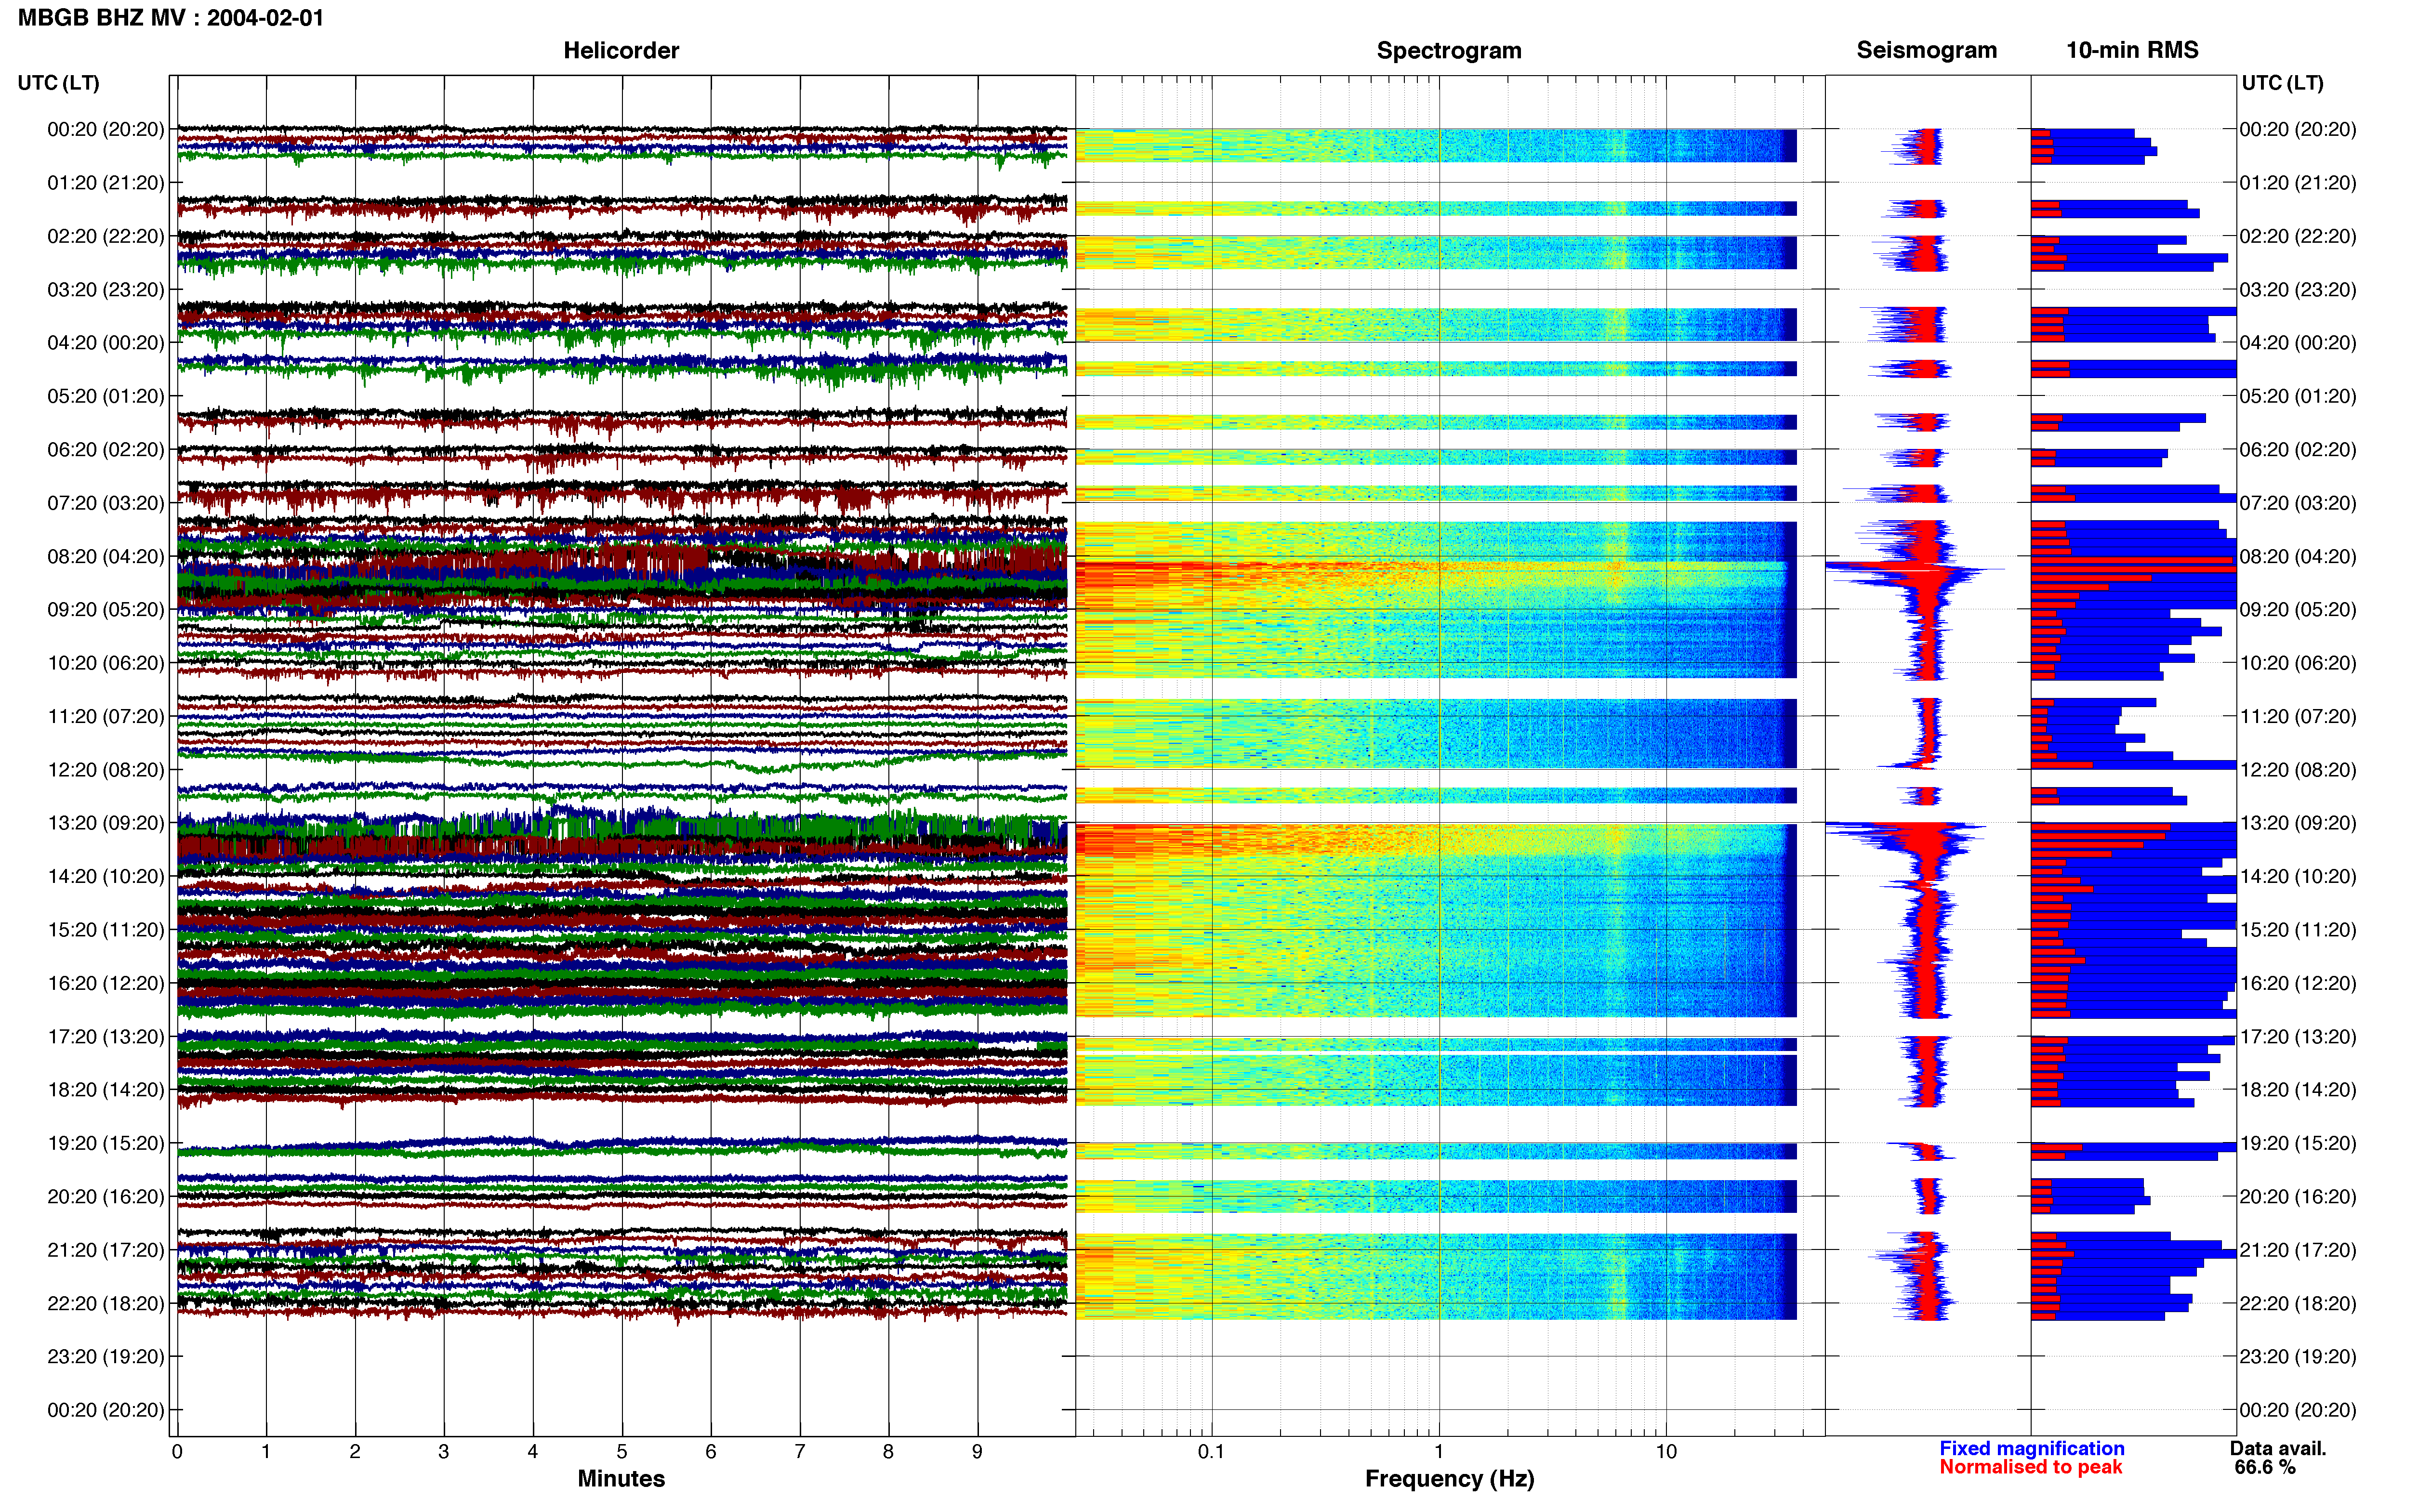Screen dimensions: 2418x1512
Task: Click the left time label '15:20 (11:20)'
Action: click(106, 930)
